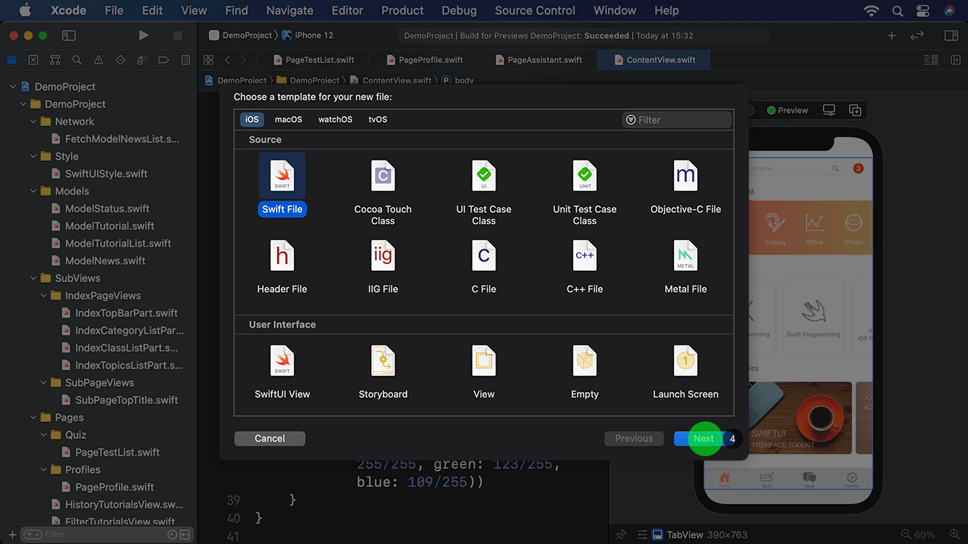Click the Cancel button
The height and width of the screenshot is (544, 968).
pyautogui.click(x=270, y=438)
